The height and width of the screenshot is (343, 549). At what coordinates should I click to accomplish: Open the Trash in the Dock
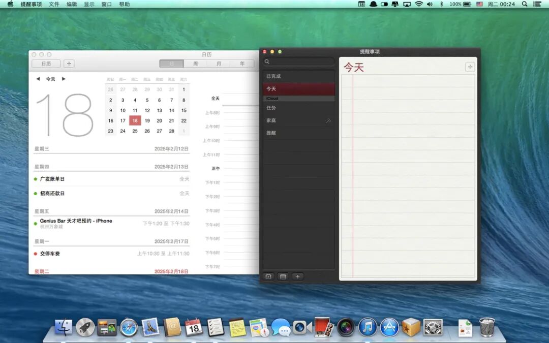click(486, 327)
